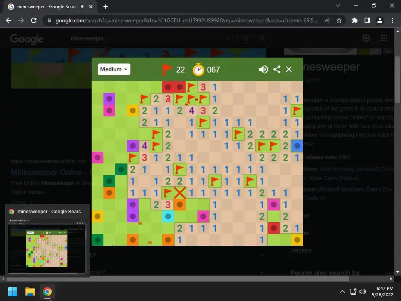The width and height of the screenshot is (401, 301).
Task: Share the Minesweeper game
Action: 277,69
